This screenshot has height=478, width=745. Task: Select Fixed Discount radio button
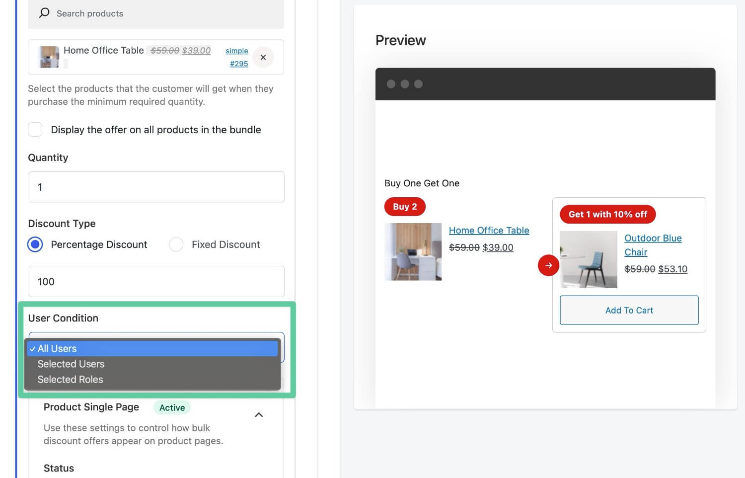click(176, 244)
